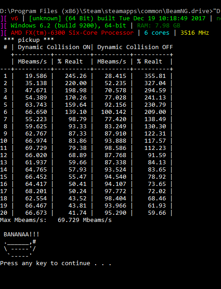Click the value '66.467' in row 19
Image resolution: width=221 pixels, height=289 pixels.
(x=36, y=205)
